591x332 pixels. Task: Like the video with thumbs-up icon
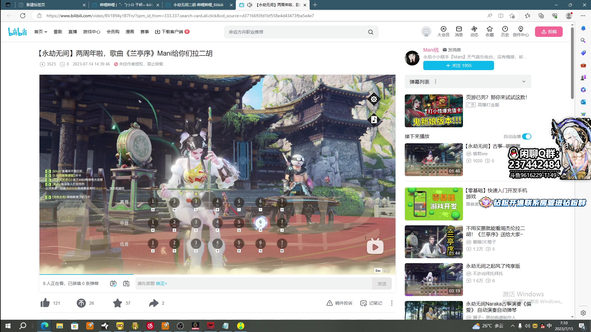click(x=45, y=303)
